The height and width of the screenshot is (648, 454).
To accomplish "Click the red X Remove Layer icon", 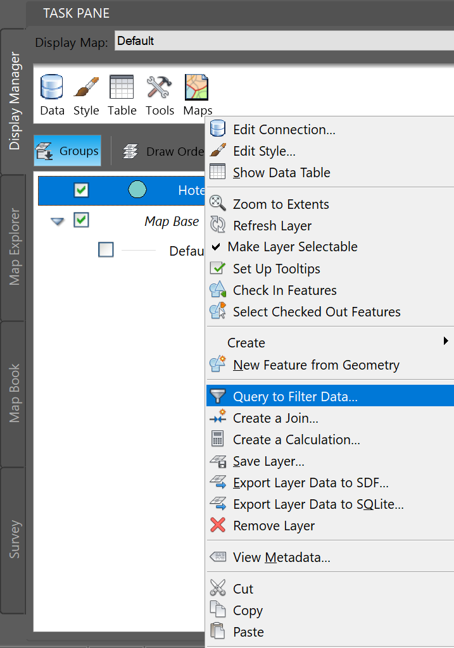I will (217, 525).
